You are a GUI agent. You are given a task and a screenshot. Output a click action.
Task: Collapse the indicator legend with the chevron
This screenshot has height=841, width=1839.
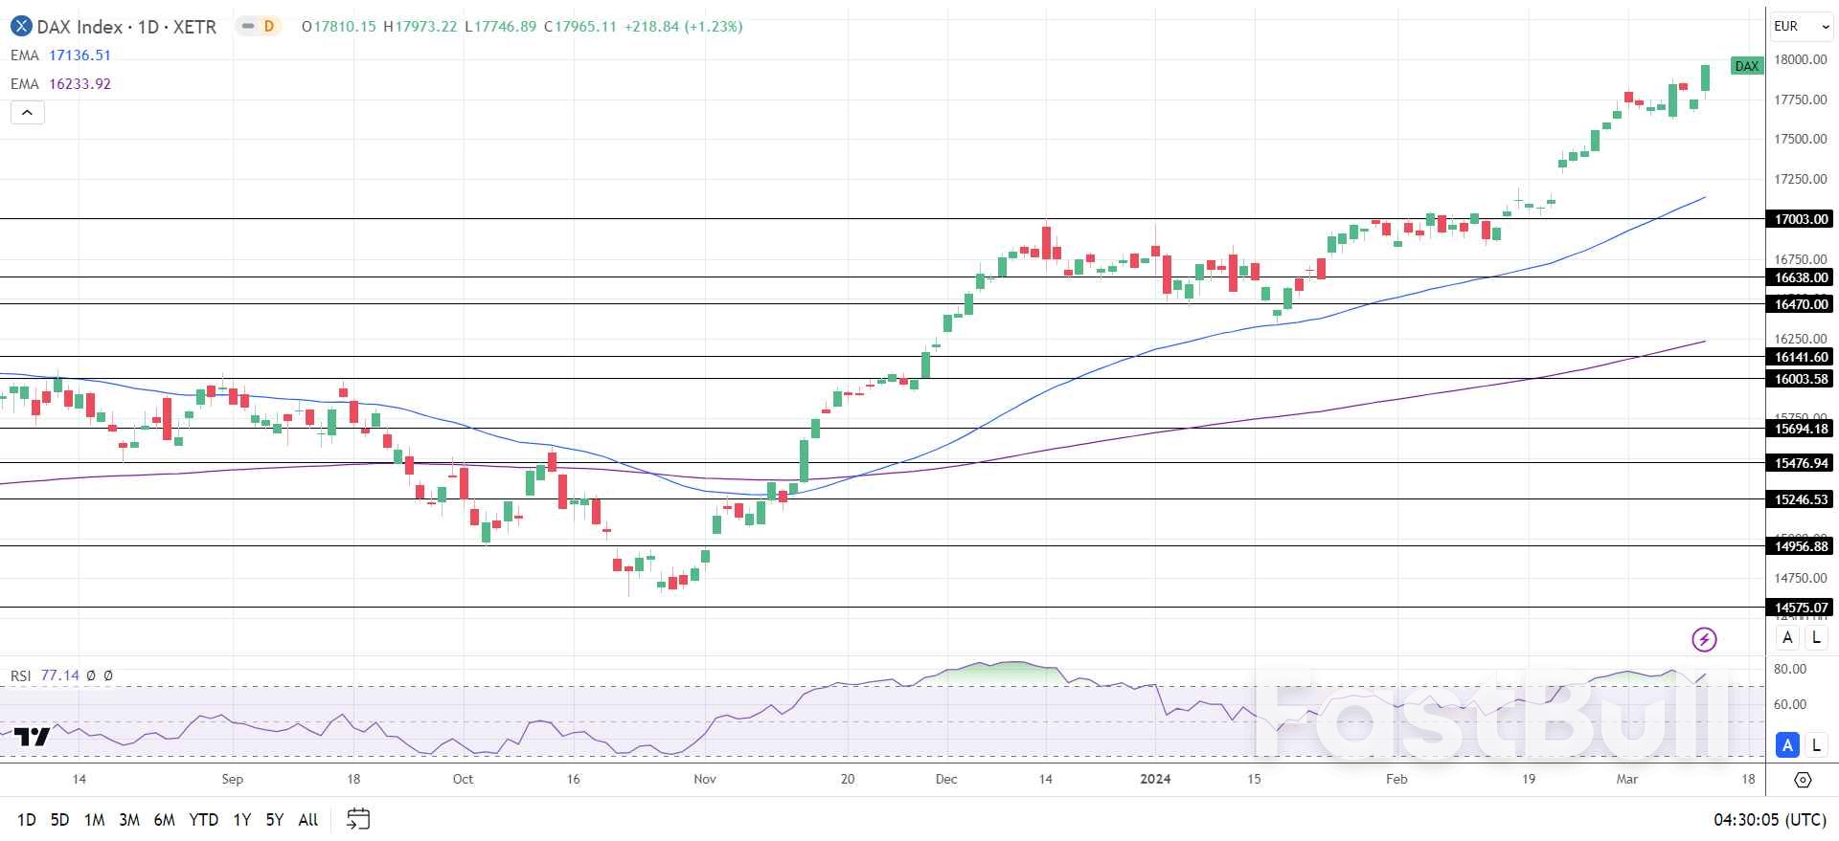pyautogui.click(x=28, y=113)
